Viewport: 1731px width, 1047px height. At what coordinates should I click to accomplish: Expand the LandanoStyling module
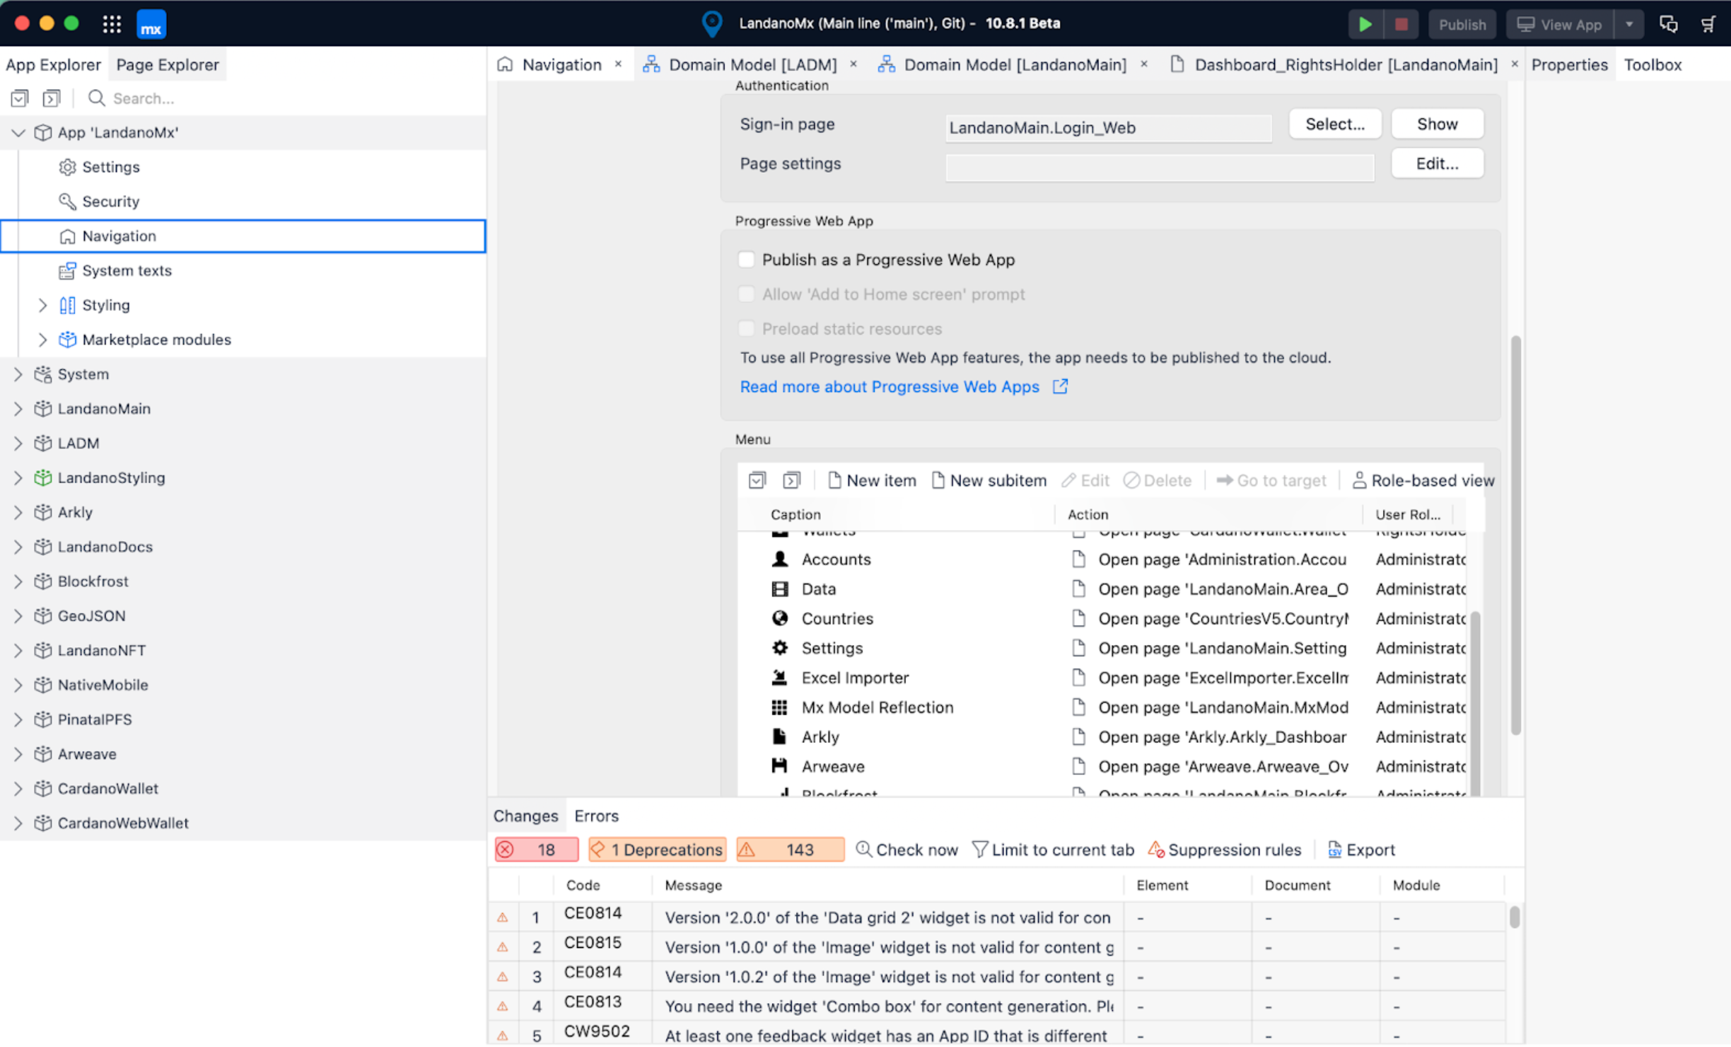point(18,478)
